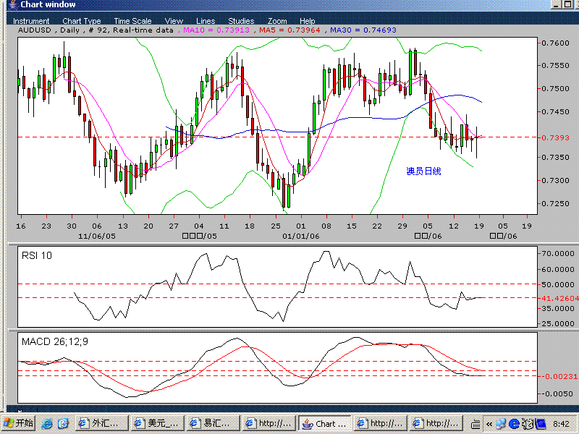Click the 01/01/06 date axis label
This screenshot has width=579, height=434.
(x=301, y=236)
